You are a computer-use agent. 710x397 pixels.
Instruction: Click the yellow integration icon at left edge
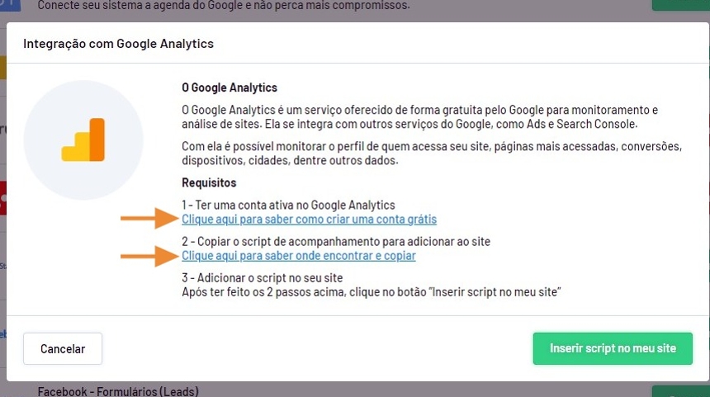2,67
